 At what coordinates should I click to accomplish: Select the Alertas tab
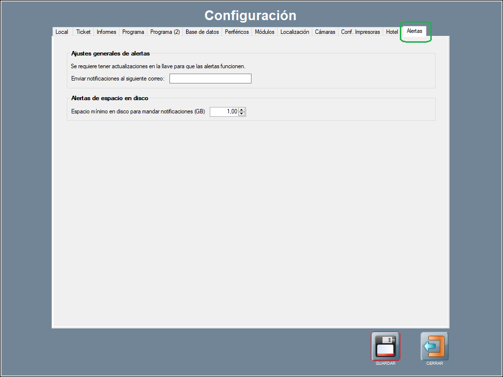415,31
